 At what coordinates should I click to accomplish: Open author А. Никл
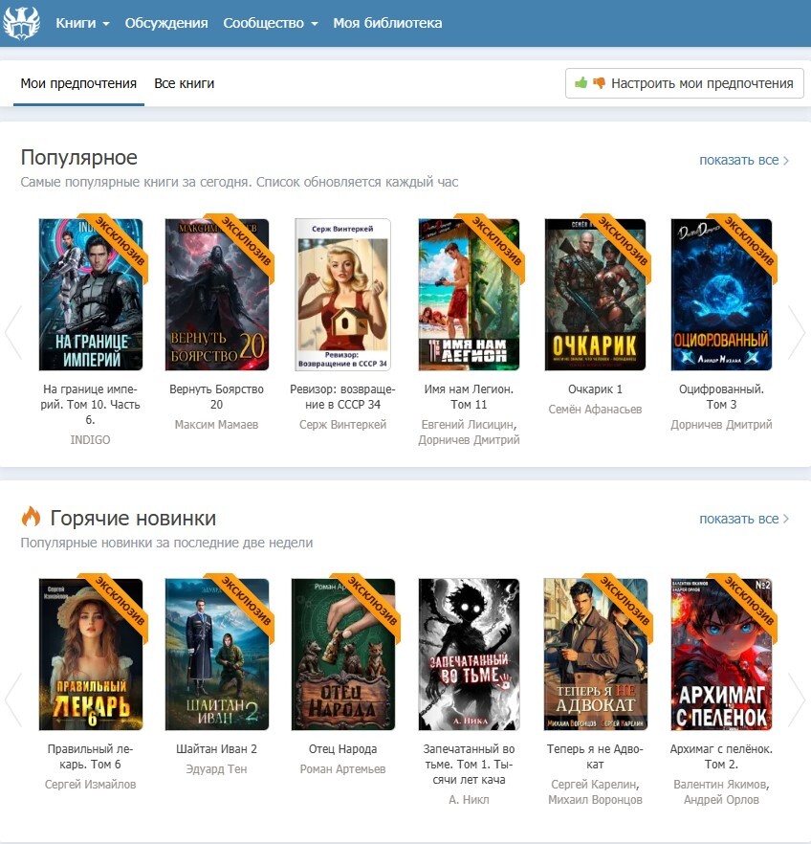click(x=469, y=800)
